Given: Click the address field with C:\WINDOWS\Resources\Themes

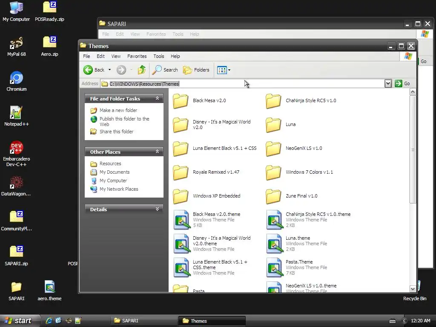Looking at the screenshot, I should pos(242,84).
